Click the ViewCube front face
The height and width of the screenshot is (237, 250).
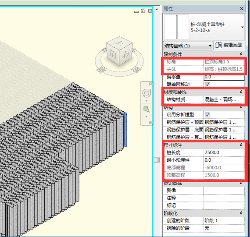(x=113, y=55)
